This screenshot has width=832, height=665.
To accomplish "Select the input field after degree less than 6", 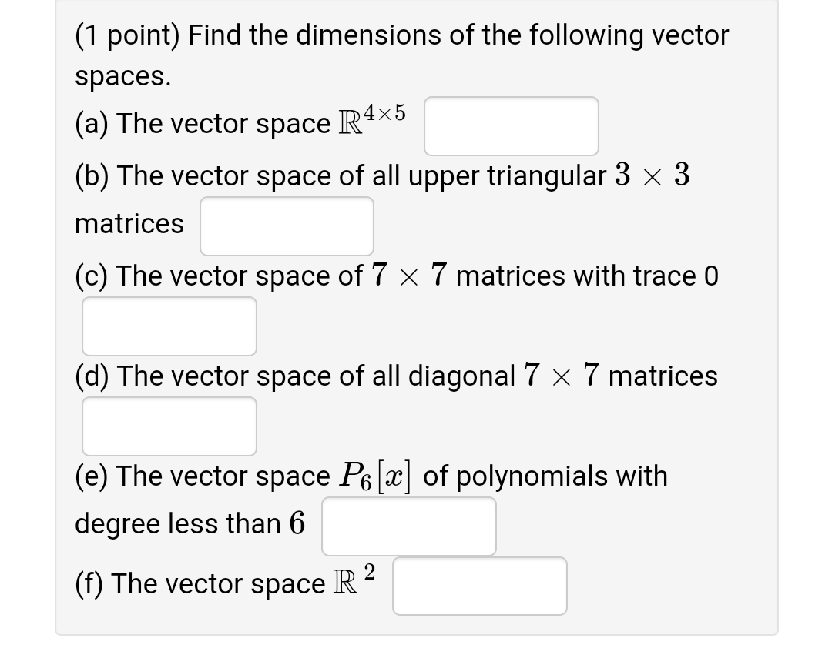I will point(408,526).
